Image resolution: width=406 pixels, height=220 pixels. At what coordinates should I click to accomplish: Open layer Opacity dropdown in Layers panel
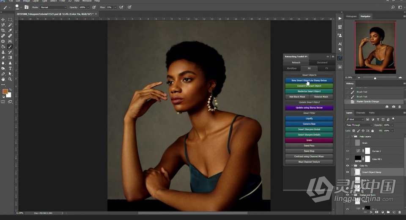point(392,125)
